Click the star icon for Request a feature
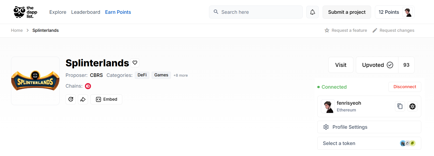The height and width of the screenshot is (156, 434). [x=327, y=30]
